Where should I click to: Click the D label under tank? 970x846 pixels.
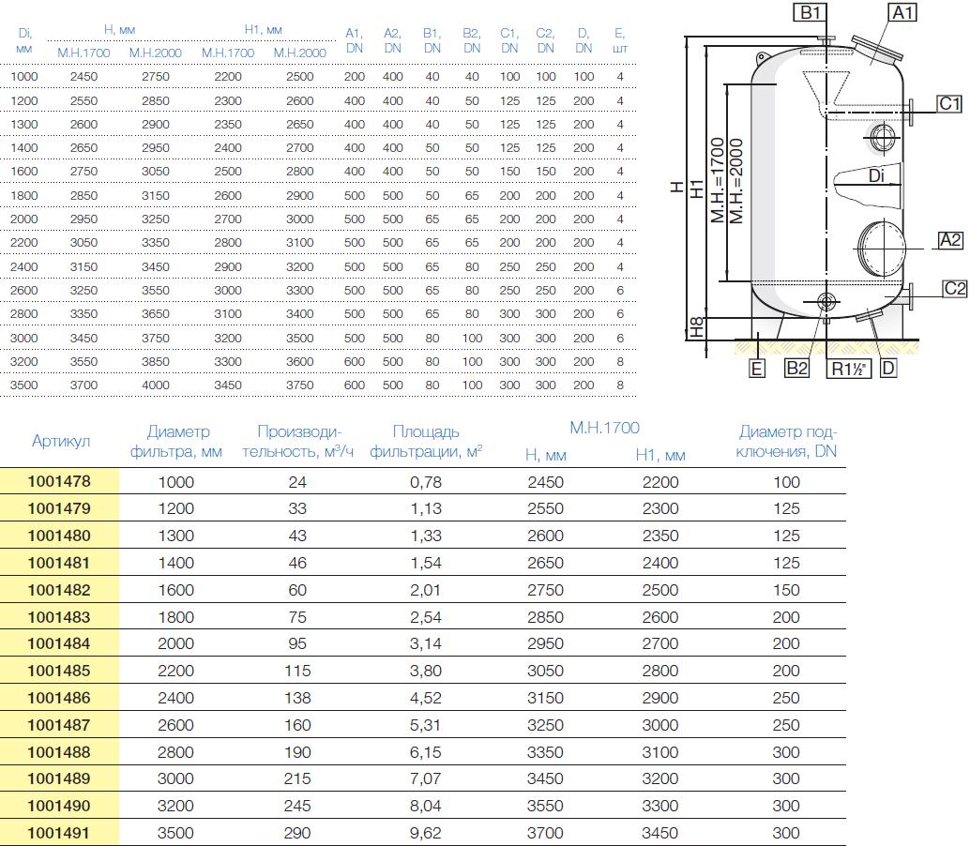coord(887,368)
